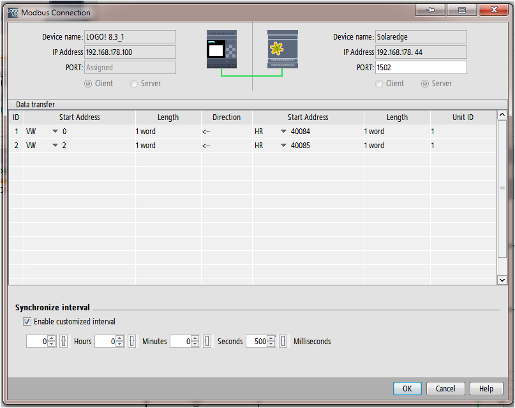The width and height of the screenshot is (515, 408).
Task: Click the Data transfer section header
Action: (x=258, y=105)
